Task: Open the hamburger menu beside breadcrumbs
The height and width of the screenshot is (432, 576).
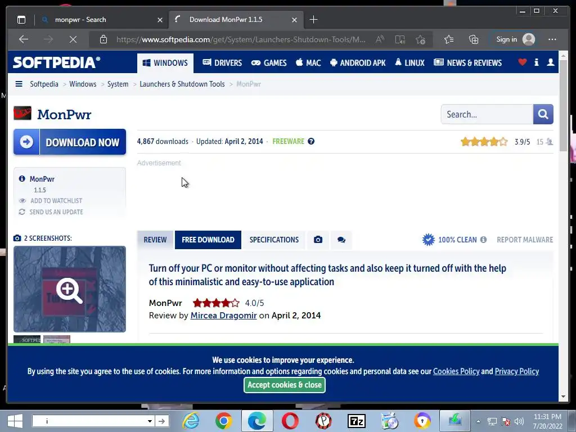Action: (19, 84)
